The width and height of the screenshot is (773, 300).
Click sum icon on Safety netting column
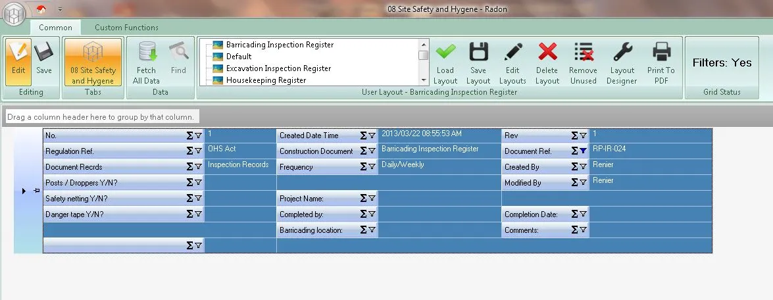[x=190, y=198]
